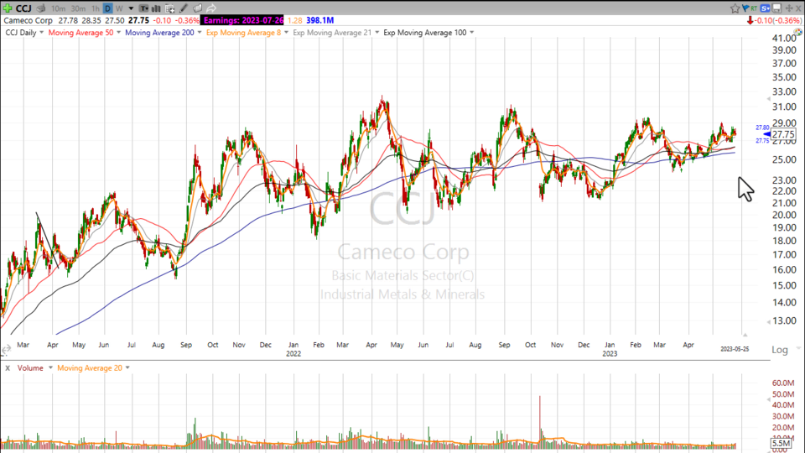Click the red down-arrow change indicator

click(750, 20)
